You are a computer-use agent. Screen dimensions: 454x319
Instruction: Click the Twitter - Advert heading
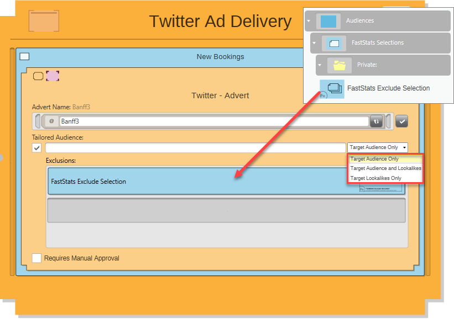pos(220,95)
